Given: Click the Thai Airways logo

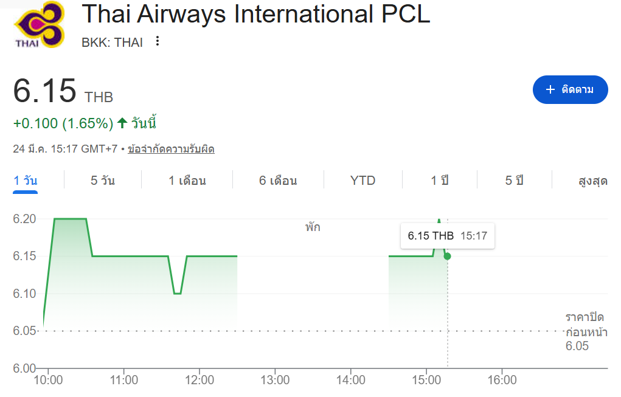Looking at the screenshot, I should (x=40, y=26).
